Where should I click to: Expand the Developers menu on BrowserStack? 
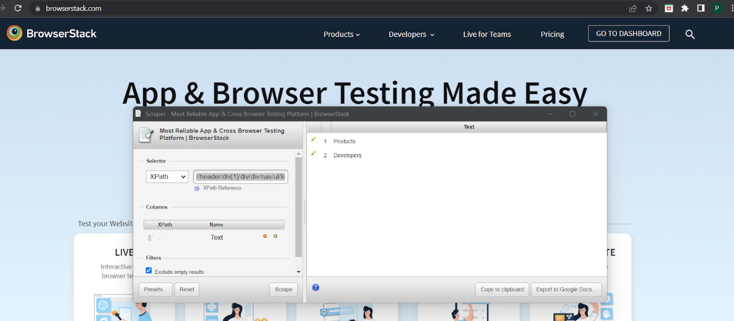pyautogui.click(x=411, y=34)
